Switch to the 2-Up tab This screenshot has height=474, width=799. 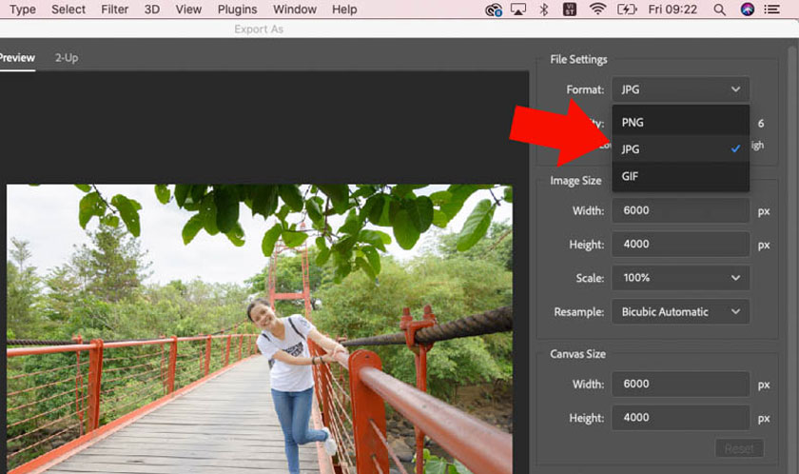point(67,58)
